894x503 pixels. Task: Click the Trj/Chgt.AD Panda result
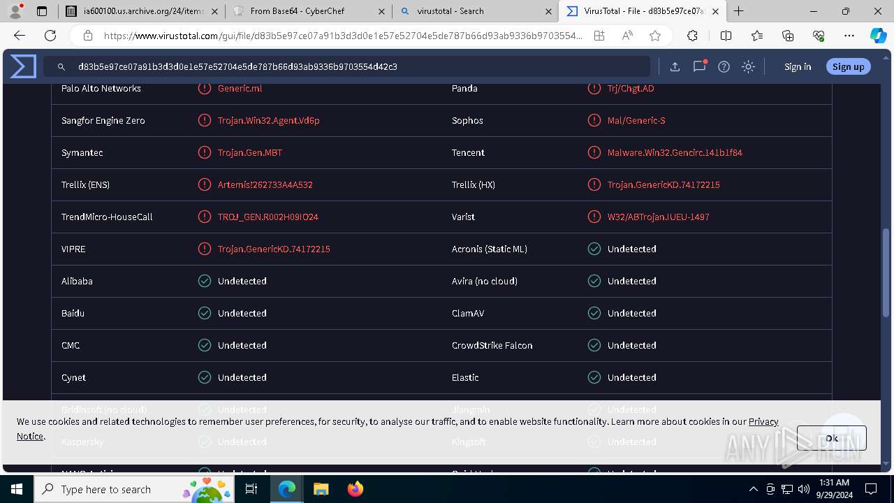[631, 88]
